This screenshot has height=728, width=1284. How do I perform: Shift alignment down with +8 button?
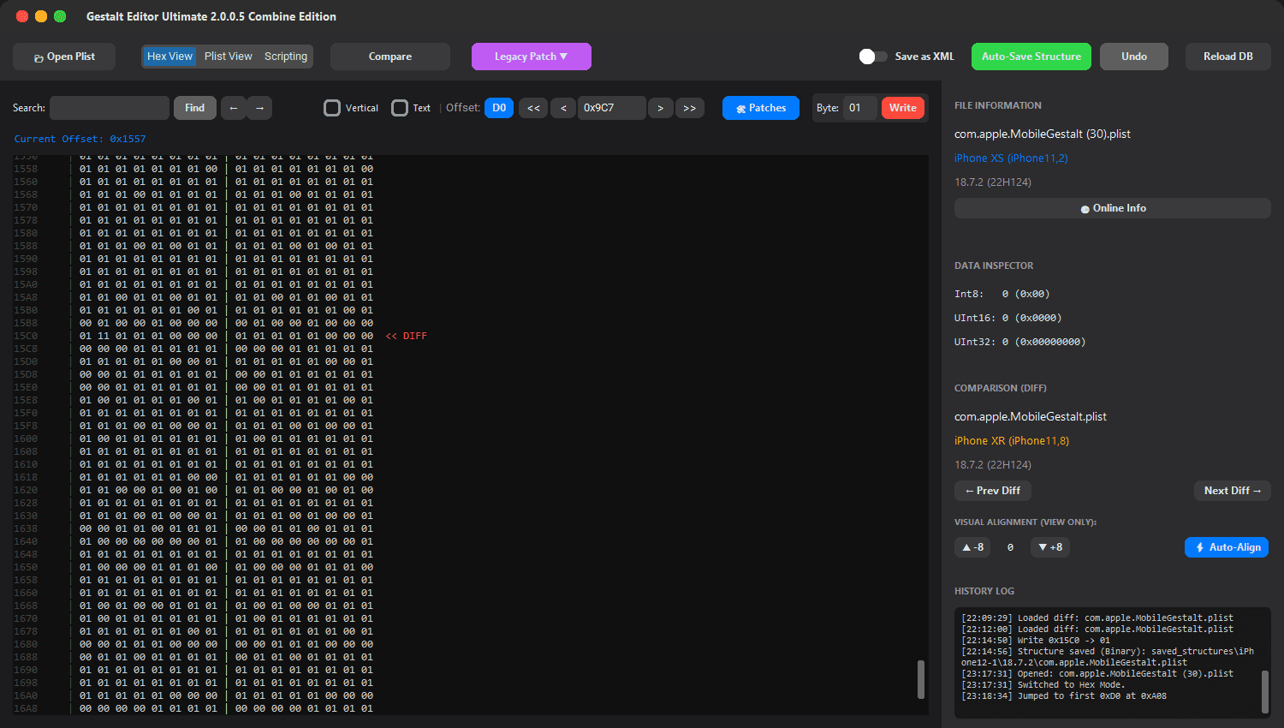click(1050, 547)
